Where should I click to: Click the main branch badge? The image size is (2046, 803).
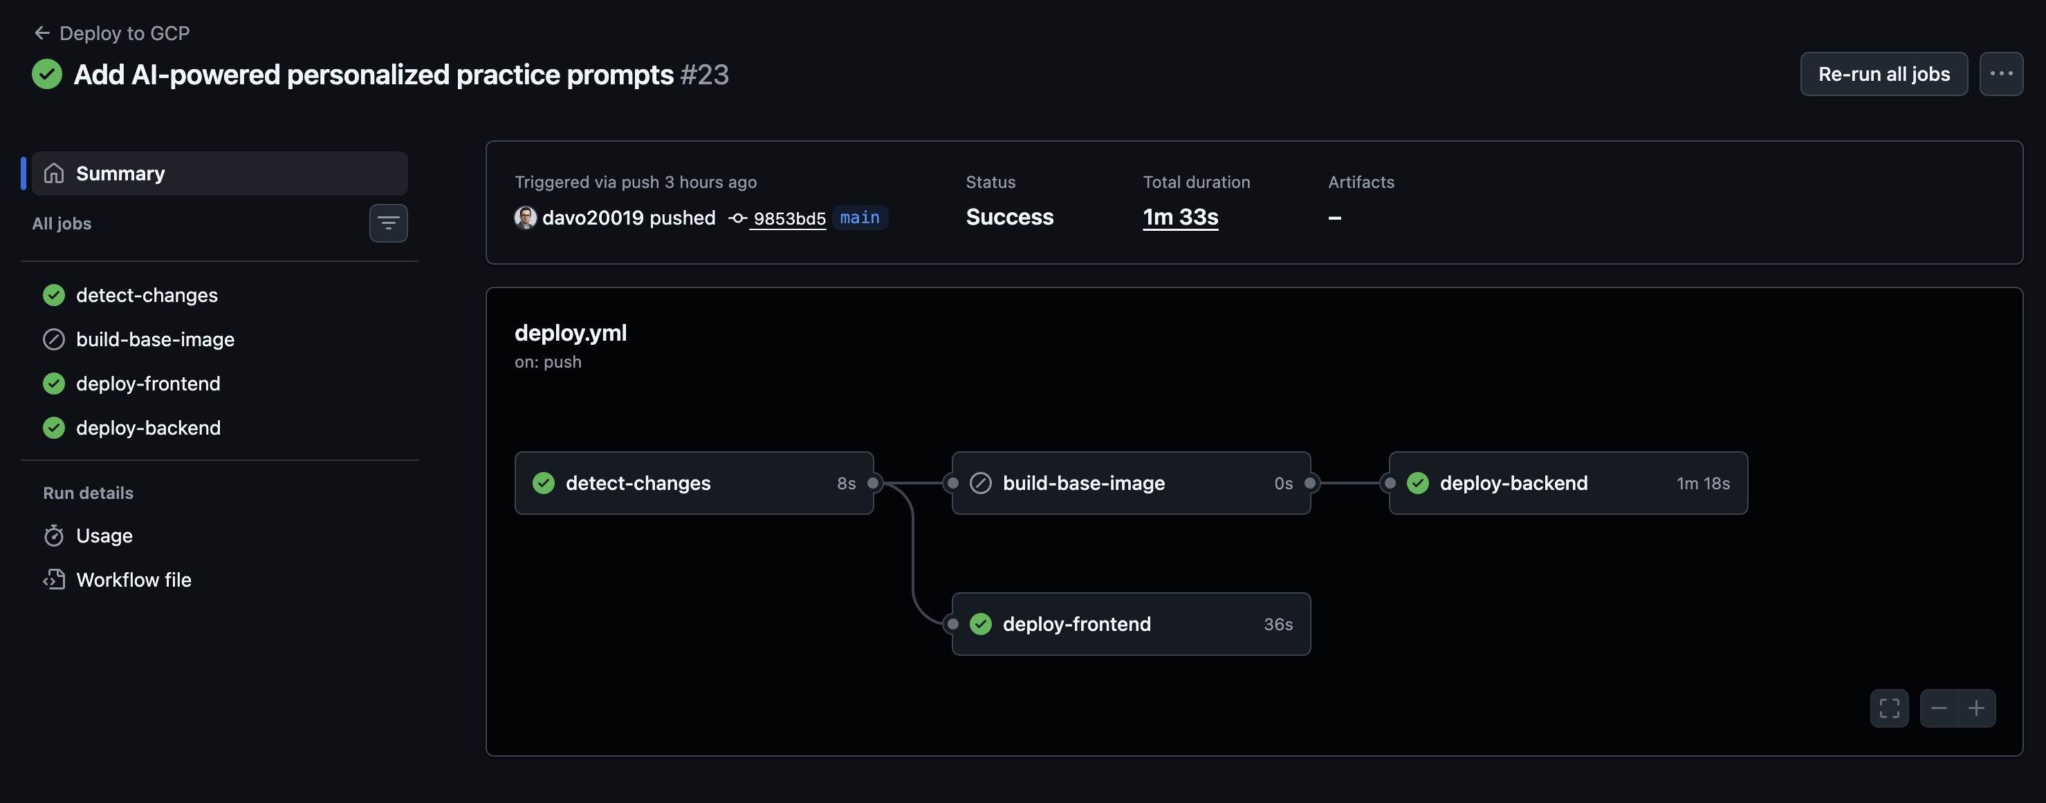point(860,218)
